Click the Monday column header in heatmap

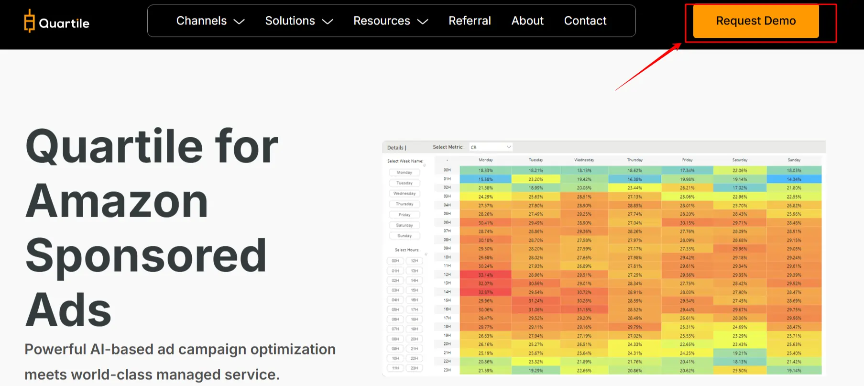485,160
